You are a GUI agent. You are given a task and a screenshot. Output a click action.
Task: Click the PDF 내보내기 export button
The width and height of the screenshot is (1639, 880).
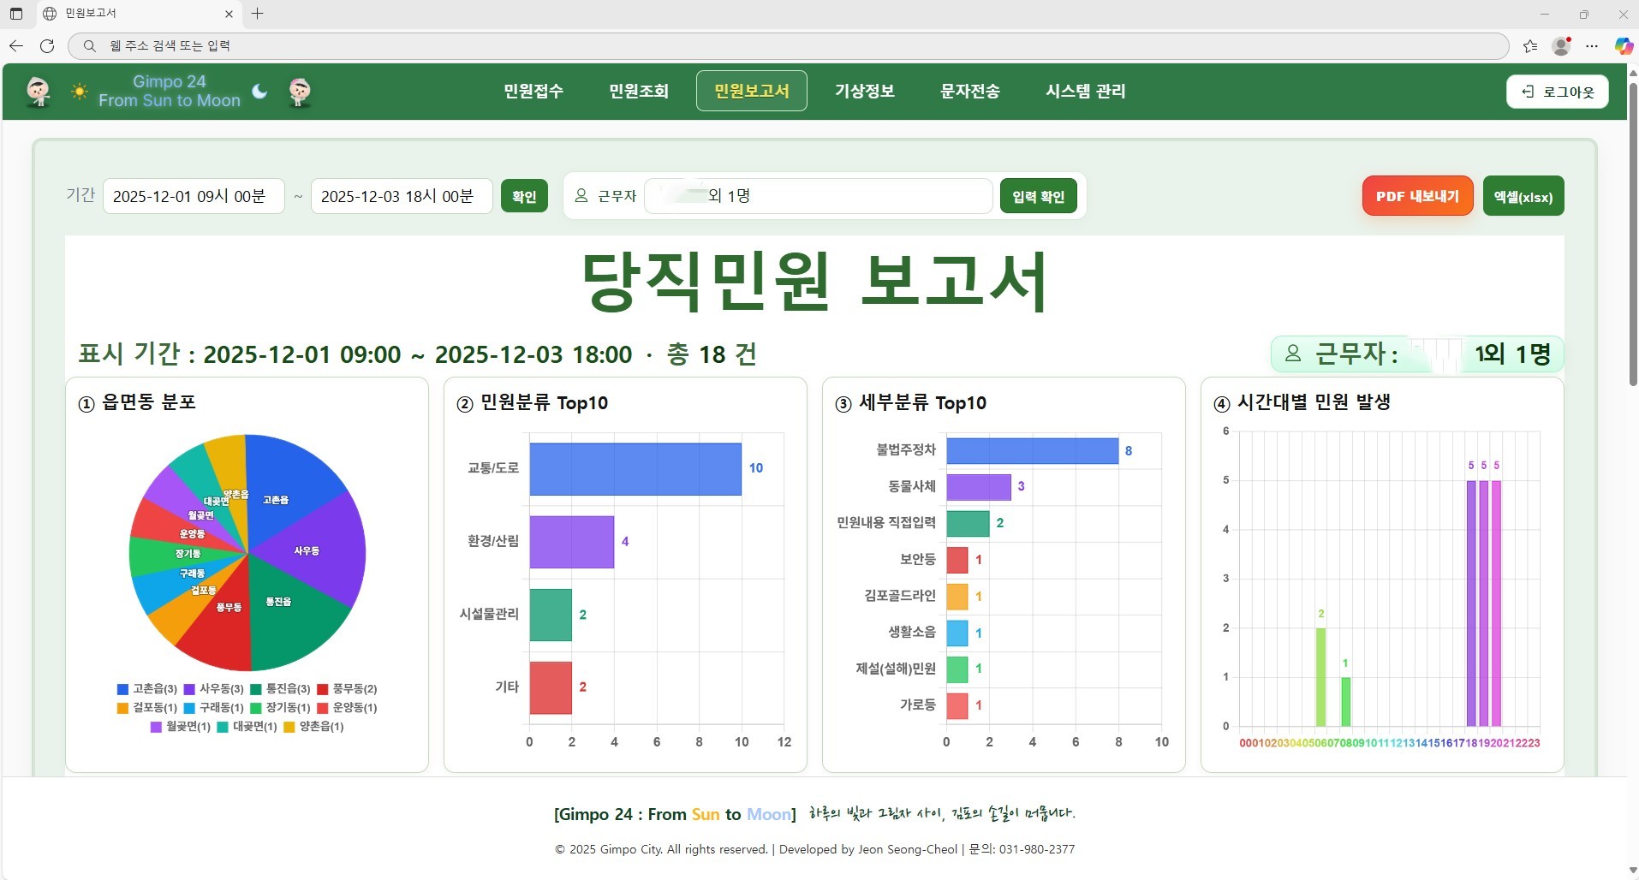1416,196
